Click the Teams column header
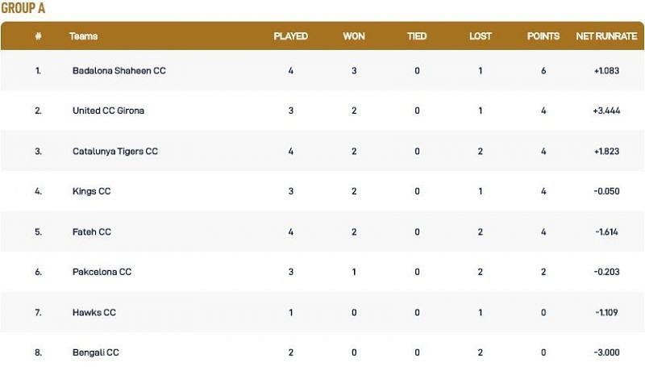The width and height of the screenshot is (645, 367). tap(84, 36)
